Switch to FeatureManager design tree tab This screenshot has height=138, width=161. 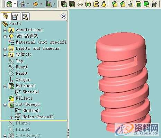pos(6,16)
